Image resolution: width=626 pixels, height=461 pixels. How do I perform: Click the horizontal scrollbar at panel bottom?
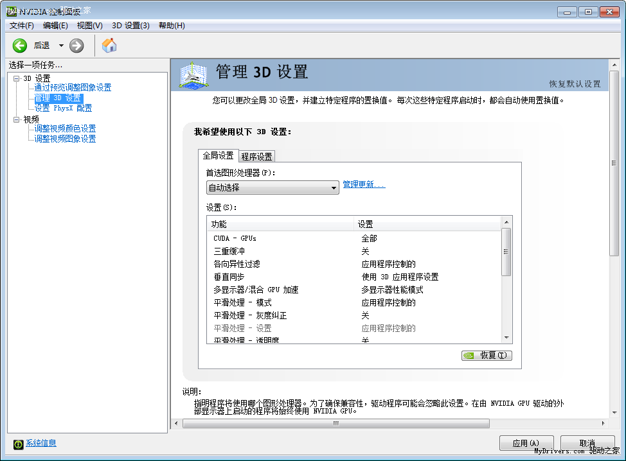click(x=334, y=423)
